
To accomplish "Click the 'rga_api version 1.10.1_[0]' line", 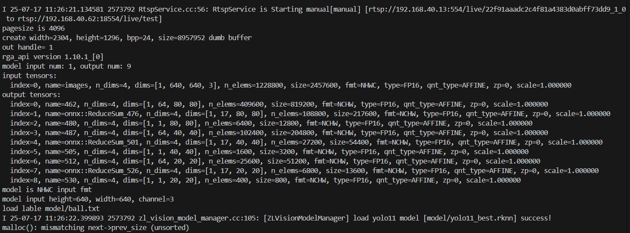I will click(53, 57).
